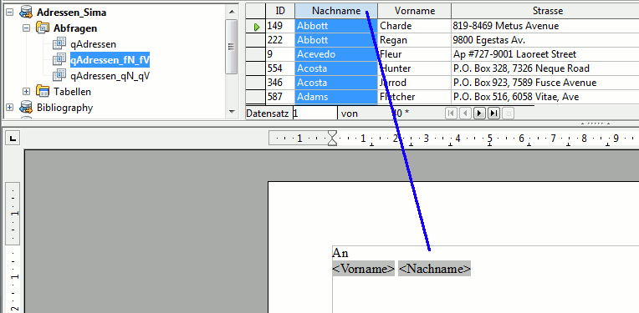Jump to last record button

click(494, 113)
